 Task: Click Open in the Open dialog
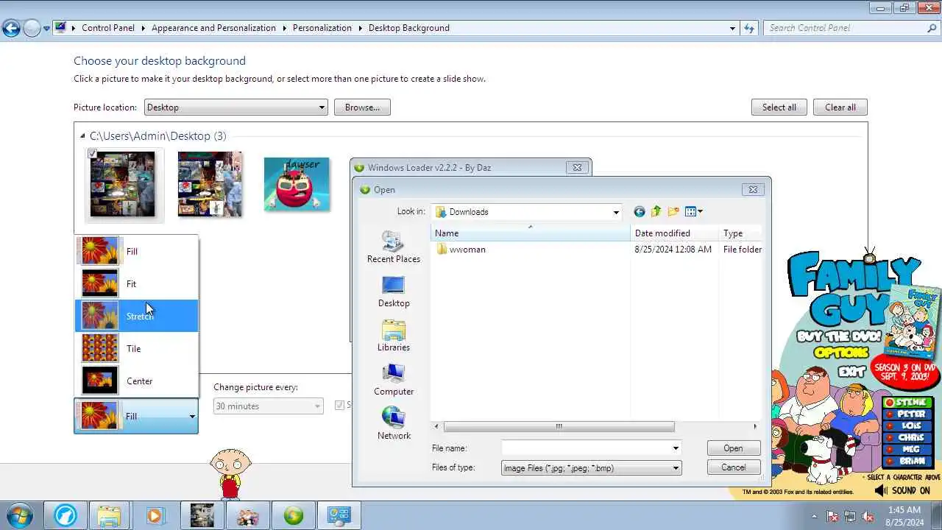point(733,448)
